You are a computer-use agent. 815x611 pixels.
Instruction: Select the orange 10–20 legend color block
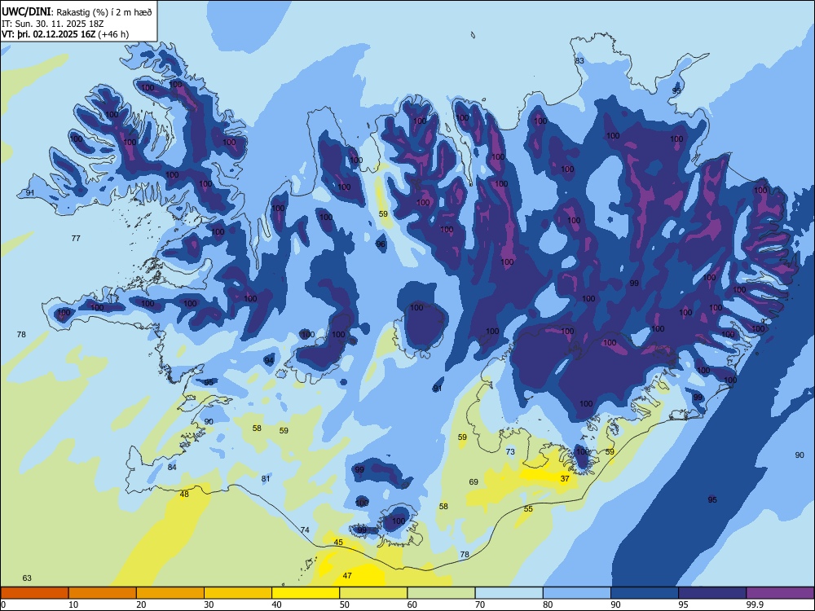coord(103,593)
